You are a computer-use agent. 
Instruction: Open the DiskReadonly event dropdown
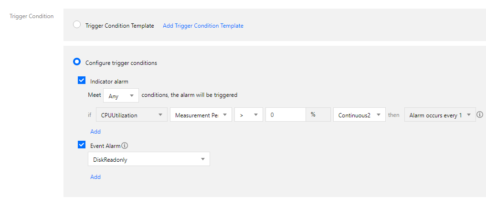point(148,159)
